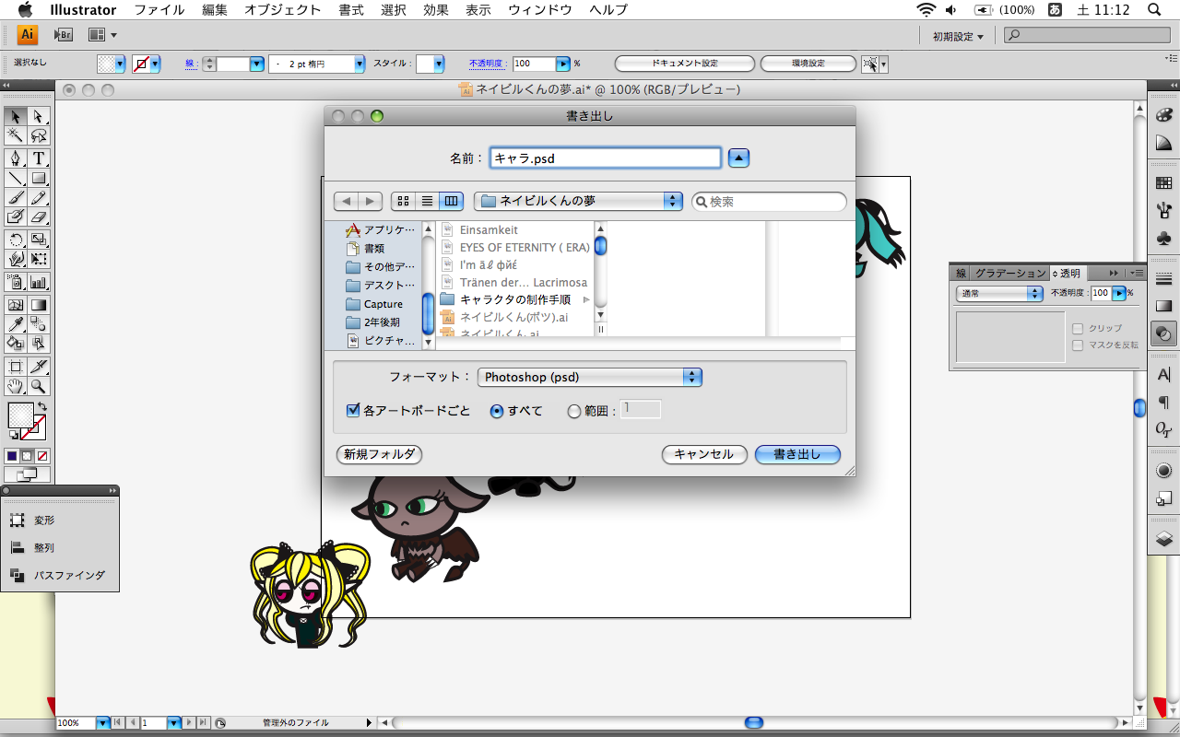The image size is (1180, 737).
Task: Open the ファイル menu
Action: pos(159,10)
